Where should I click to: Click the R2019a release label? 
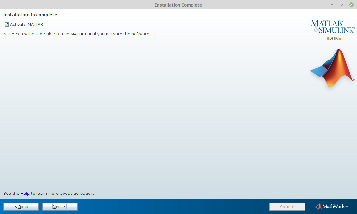[x=334, y=39]
